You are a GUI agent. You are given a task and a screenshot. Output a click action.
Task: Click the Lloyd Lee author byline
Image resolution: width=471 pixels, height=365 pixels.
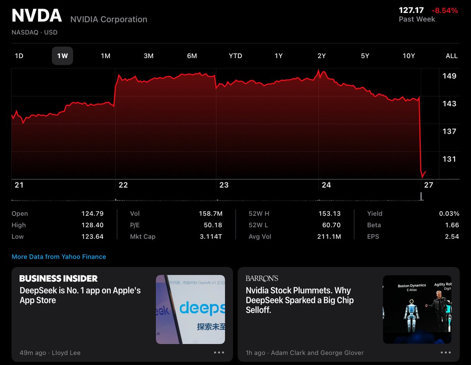[66, 353]
